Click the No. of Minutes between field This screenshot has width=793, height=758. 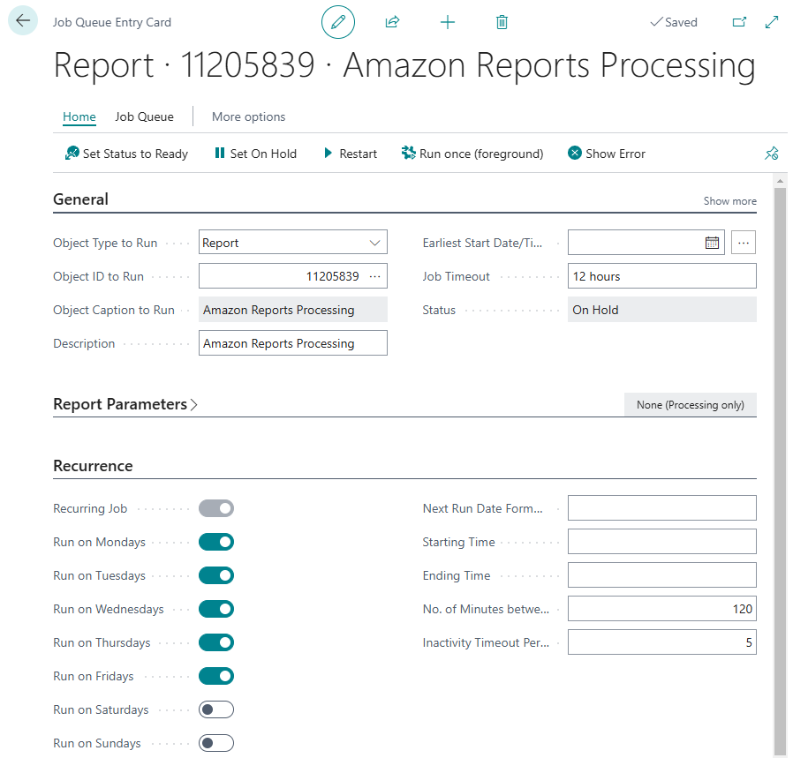(x=662, y=608)
